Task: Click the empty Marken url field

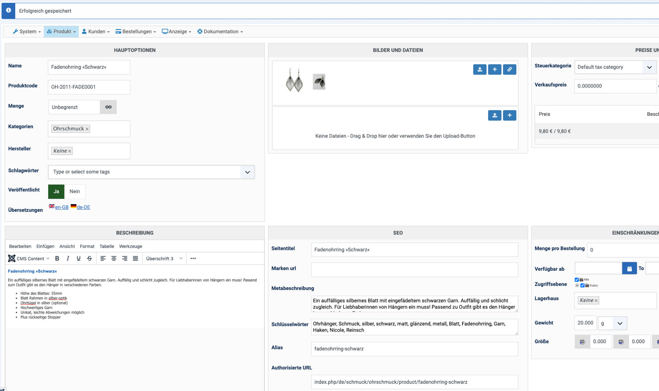Action: pos(415,270)
